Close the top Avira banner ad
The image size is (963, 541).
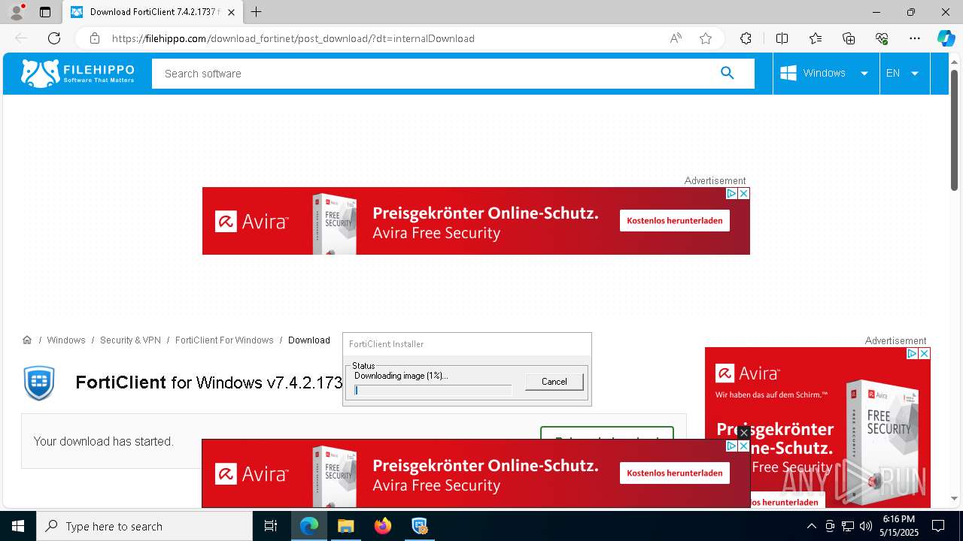tap(743, 193)
